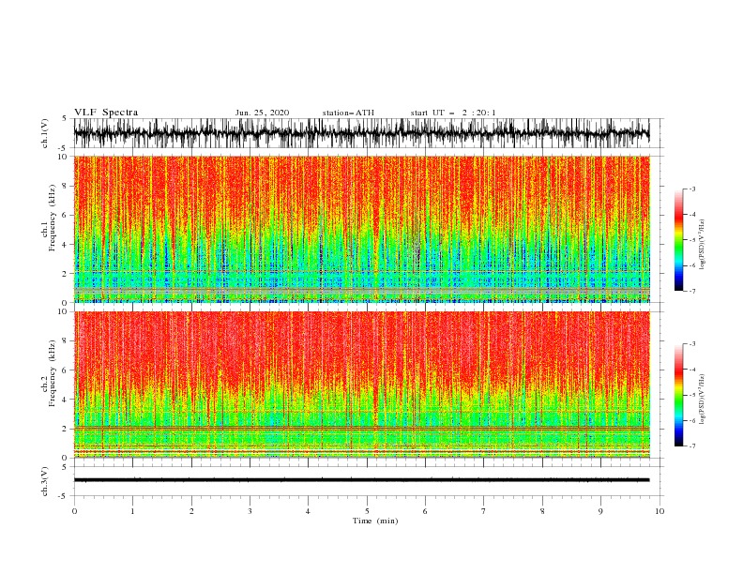Click the flat ch.3(V) waveform trace
Screen dimensions: 743x574
pos(361,480)
